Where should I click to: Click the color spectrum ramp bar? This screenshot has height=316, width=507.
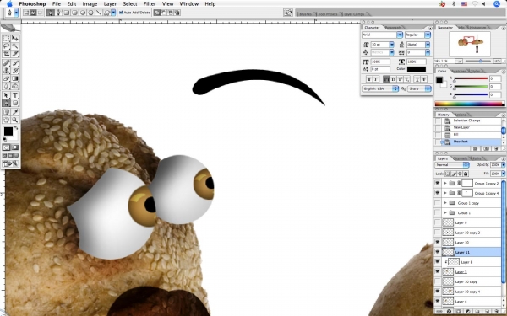click(470, 104)
